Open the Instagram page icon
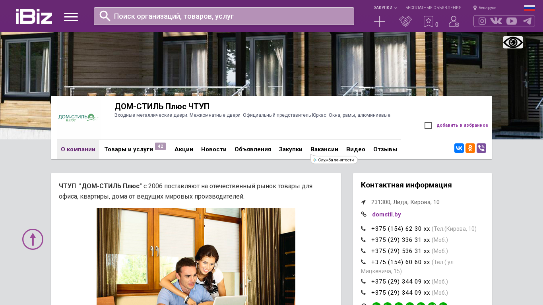This screenshot has height=305, width=543. (482, 21)
